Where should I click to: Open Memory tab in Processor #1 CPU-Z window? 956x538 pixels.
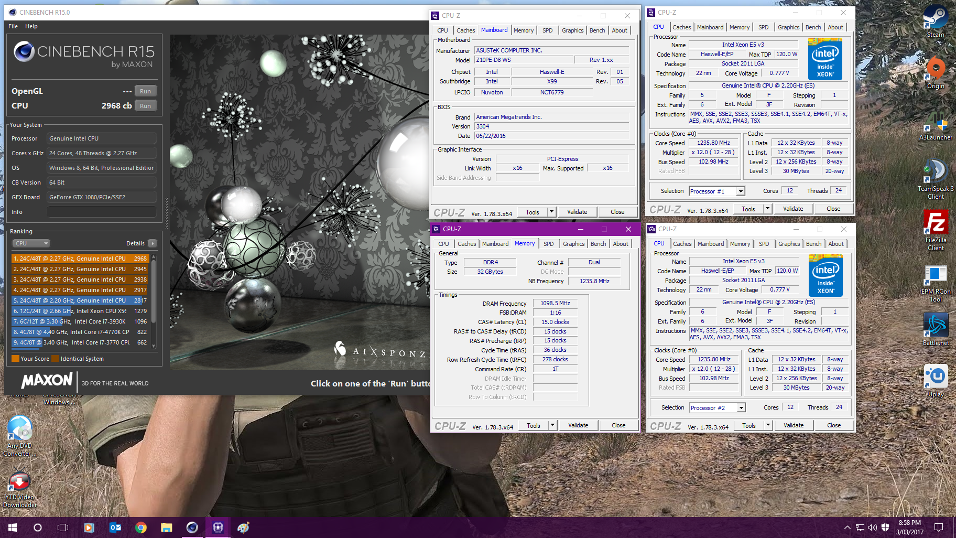740,27
